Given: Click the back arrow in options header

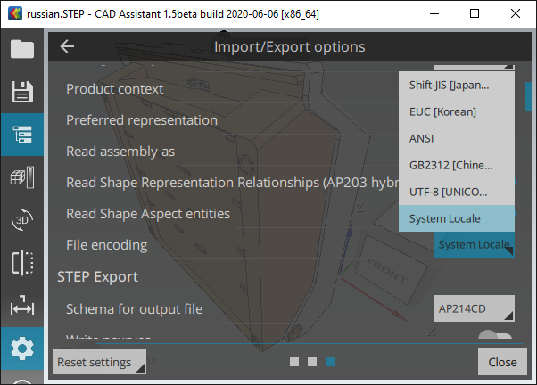Looking at the screenshot, I should pos(68,47).
